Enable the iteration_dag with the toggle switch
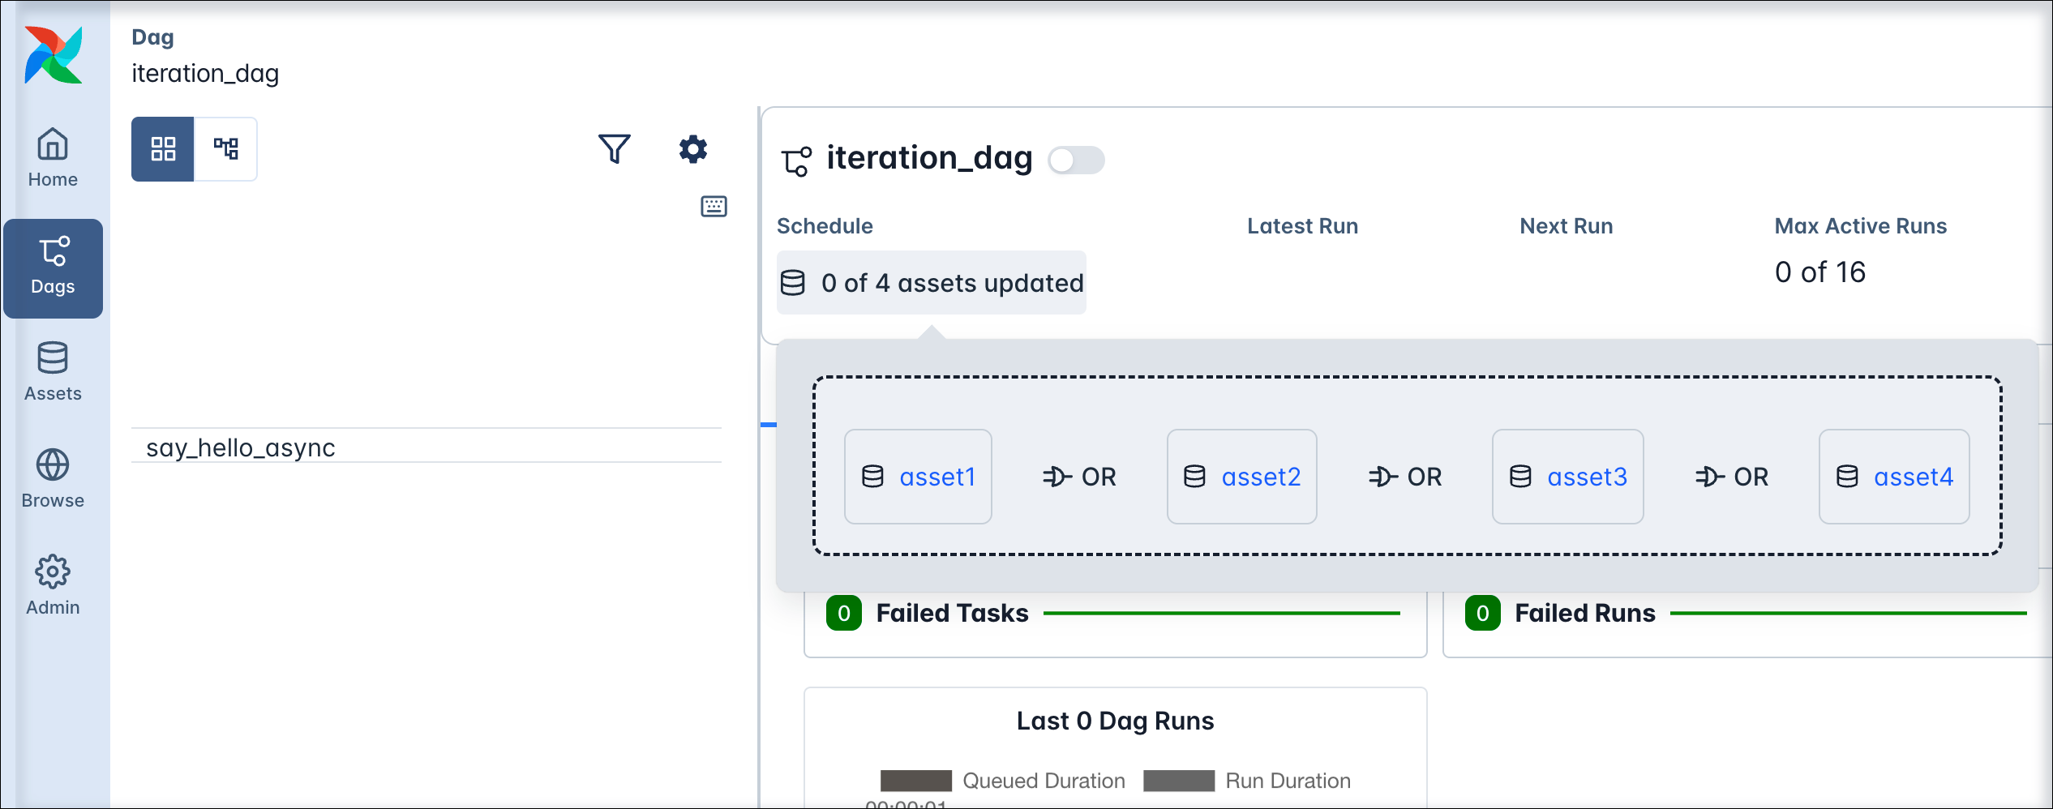 (x=1077, y=160)
